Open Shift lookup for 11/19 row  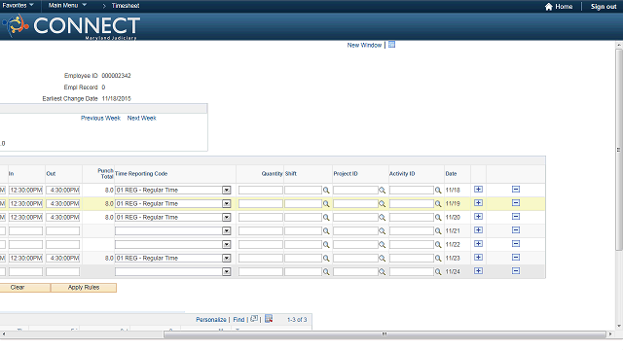326,204
